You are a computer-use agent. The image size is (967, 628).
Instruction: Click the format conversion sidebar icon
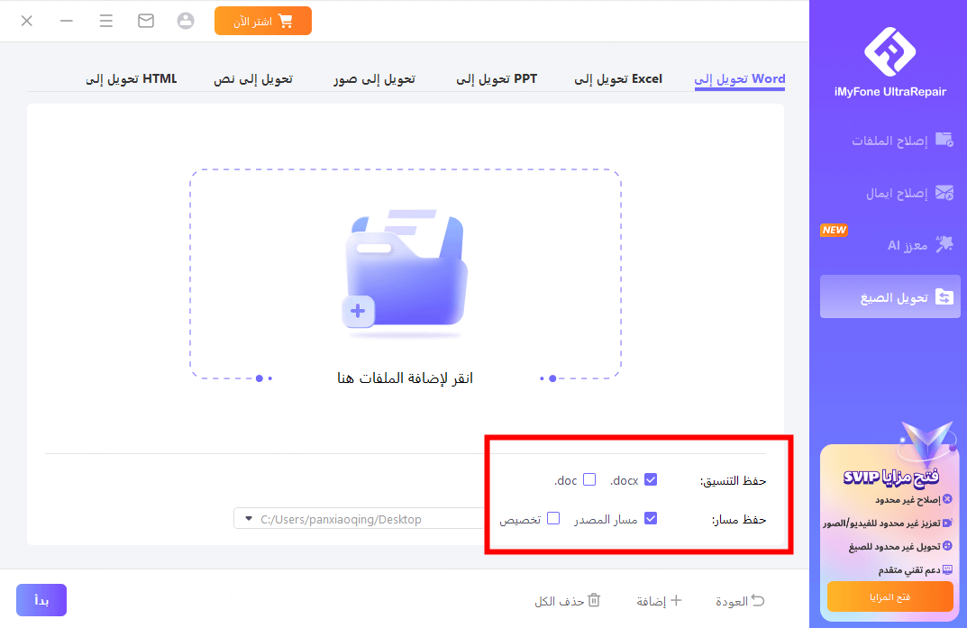pos(944,297)
